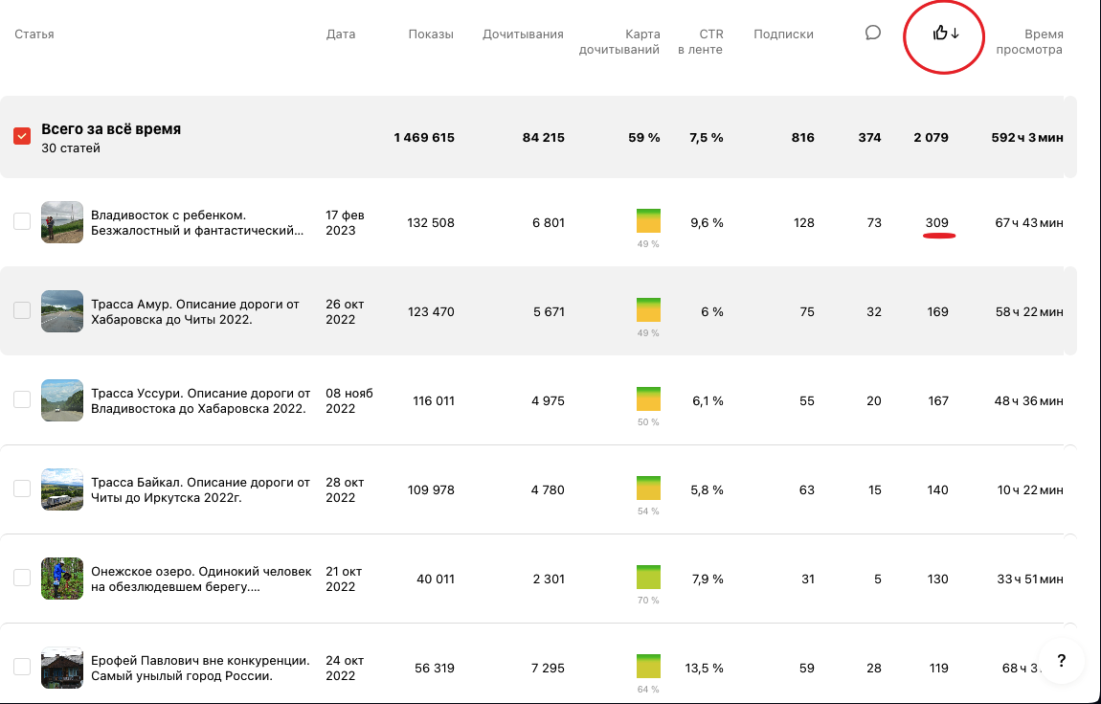
Task: Sort by the 'CTR в ленте' header
Action: [701, 41]
